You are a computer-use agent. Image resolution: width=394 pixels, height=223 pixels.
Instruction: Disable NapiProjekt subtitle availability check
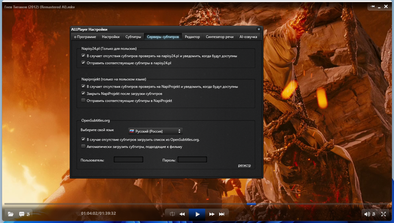tap(83, 86)
